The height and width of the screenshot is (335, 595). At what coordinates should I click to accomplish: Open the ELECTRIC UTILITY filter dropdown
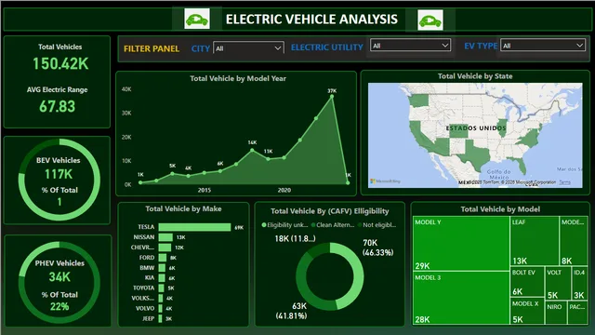410,46
